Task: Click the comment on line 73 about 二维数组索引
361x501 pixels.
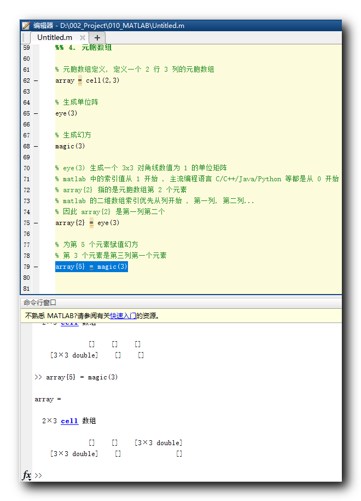Action: point(154,201)
